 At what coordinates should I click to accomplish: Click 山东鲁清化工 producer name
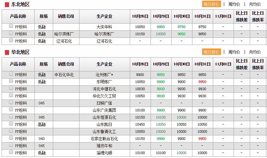(104, 132)
